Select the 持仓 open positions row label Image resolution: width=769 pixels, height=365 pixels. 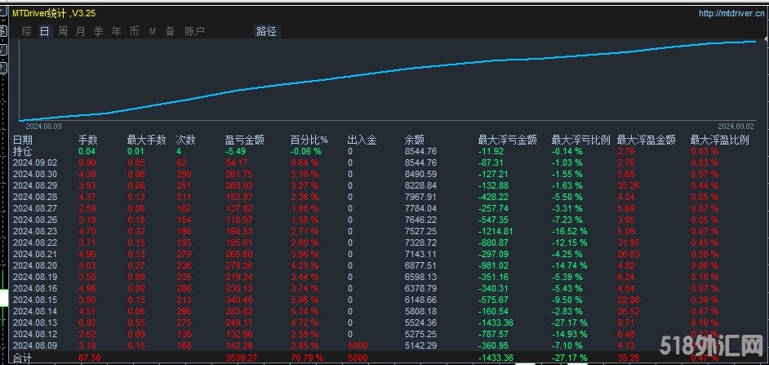tap(22, 151)
